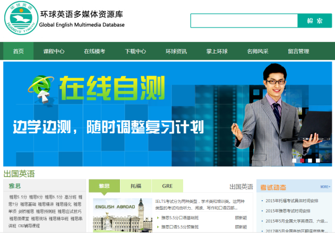Open 2015年5月全国大学英语四、六级 news link
This screenshot has width=335, height=233.
297,221
